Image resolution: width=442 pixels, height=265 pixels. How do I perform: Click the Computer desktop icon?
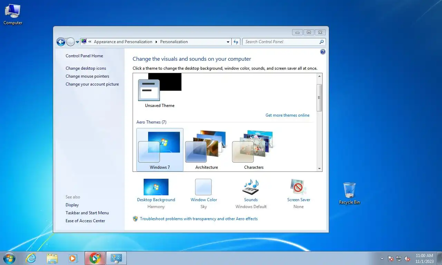click(13, 14)
